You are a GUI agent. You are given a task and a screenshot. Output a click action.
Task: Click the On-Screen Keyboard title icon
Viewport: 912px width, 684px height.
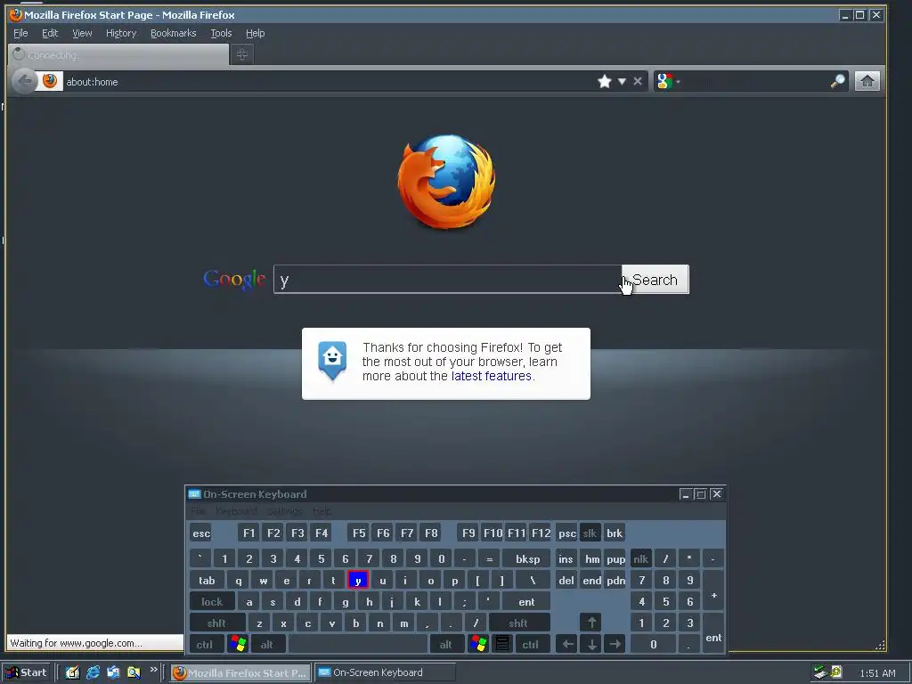pos(195,494)
